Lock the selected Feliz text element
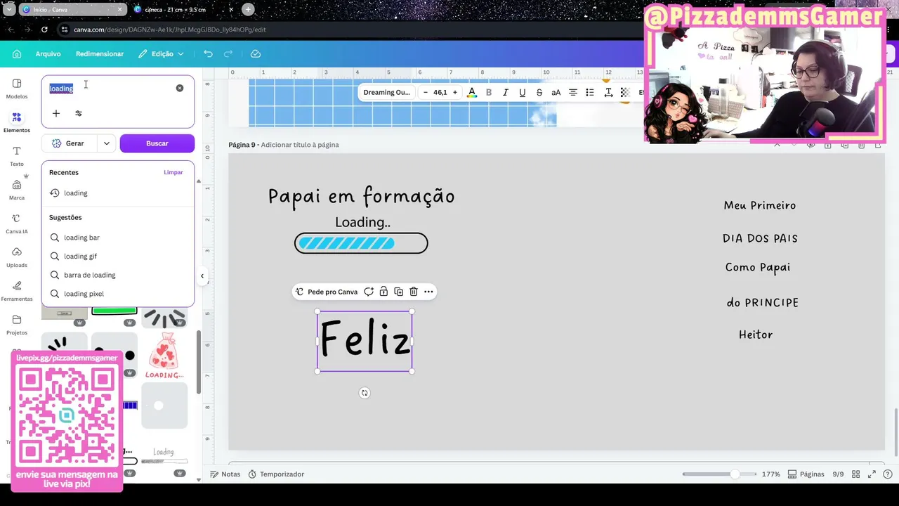 click(x=383, y=292)
